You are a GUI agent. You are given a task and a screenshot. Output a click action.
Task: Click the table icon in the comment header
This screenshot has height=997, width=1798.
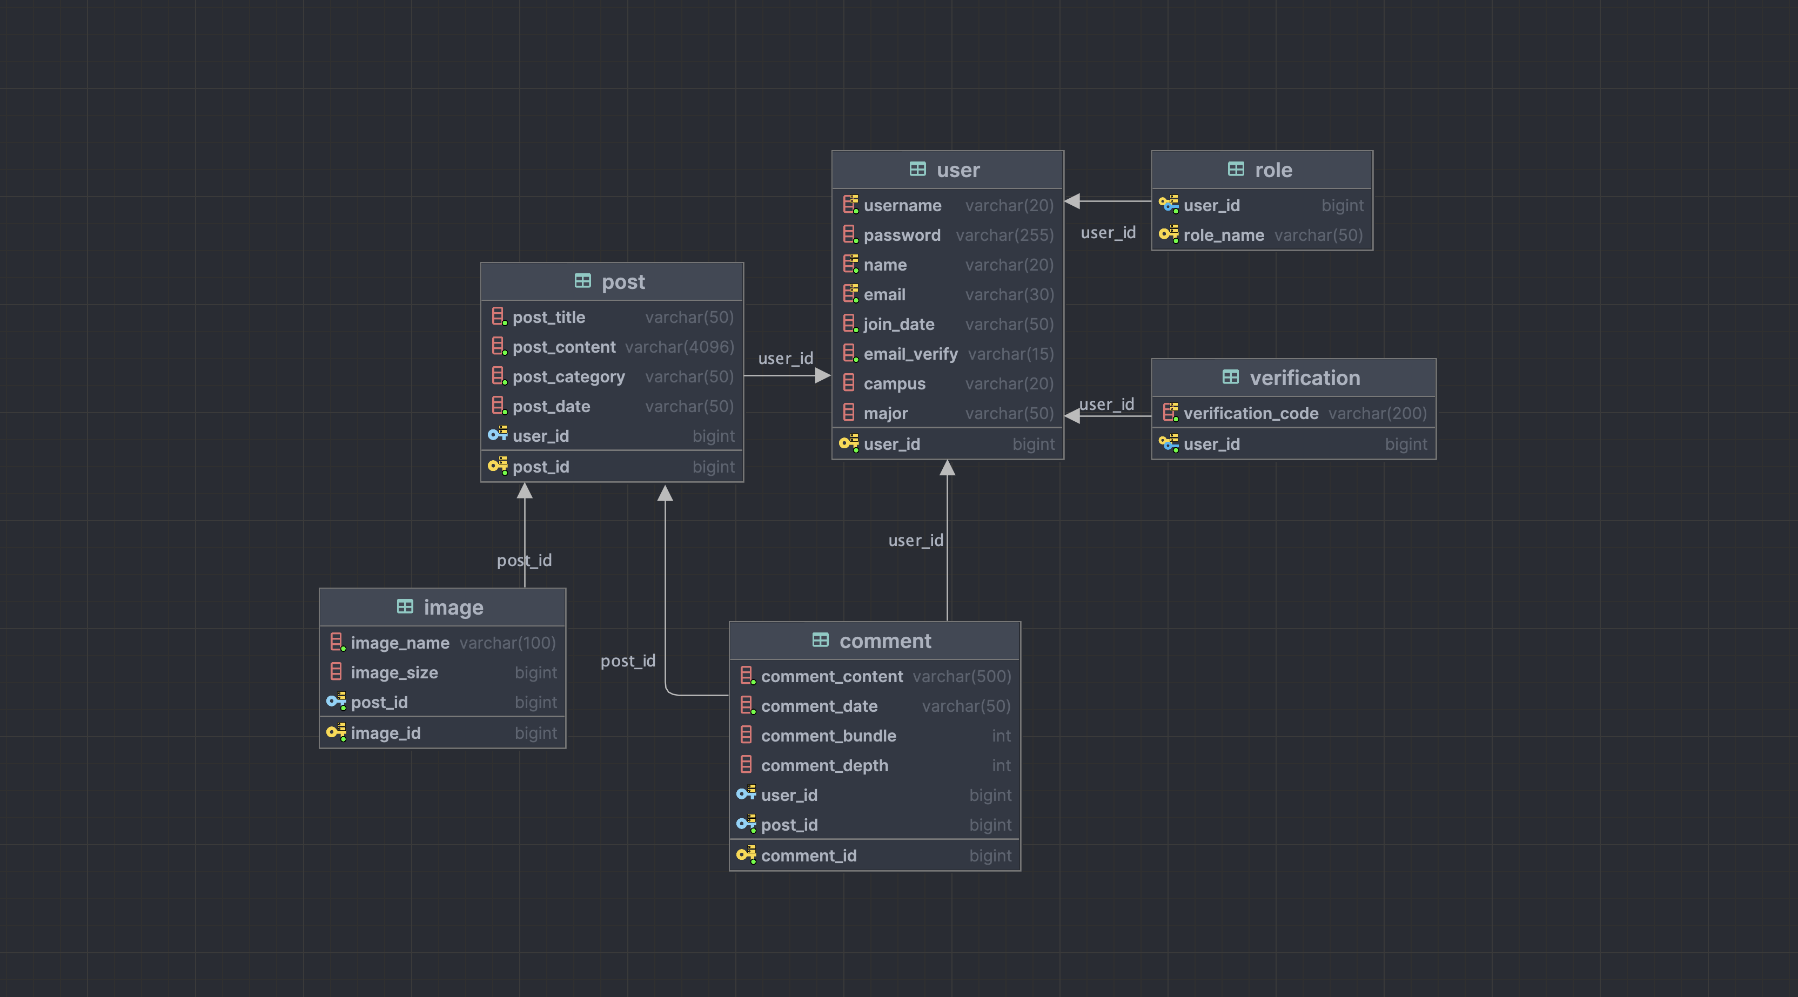click(820, 641)
